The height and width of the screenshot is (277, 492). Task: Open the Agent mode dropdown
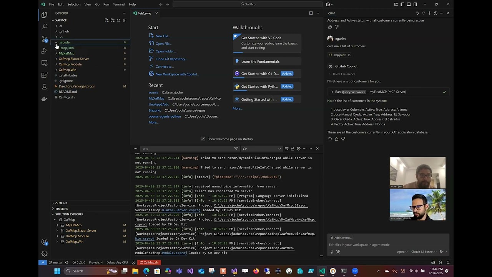(x=402, y=252)
